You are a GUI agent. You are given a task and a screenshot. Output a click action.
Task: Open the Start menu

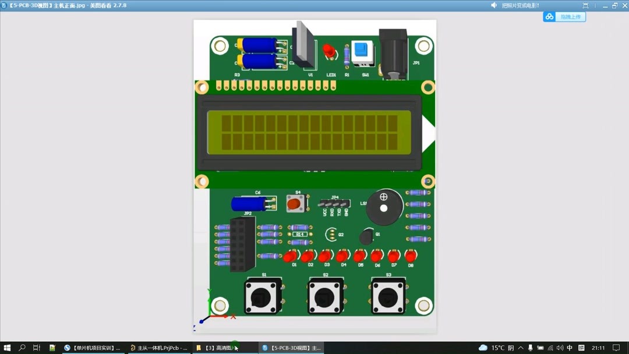click(x=8, y=347)
